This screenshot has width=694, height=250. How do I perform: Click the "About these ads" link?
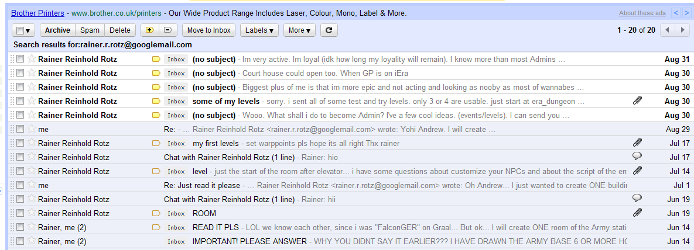pyautogui.click(x=642, y=13)
